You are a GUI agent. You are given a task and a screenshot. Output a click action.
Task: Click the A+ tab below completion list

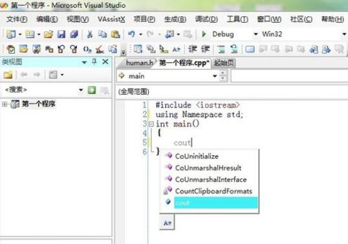coord(168,223)
